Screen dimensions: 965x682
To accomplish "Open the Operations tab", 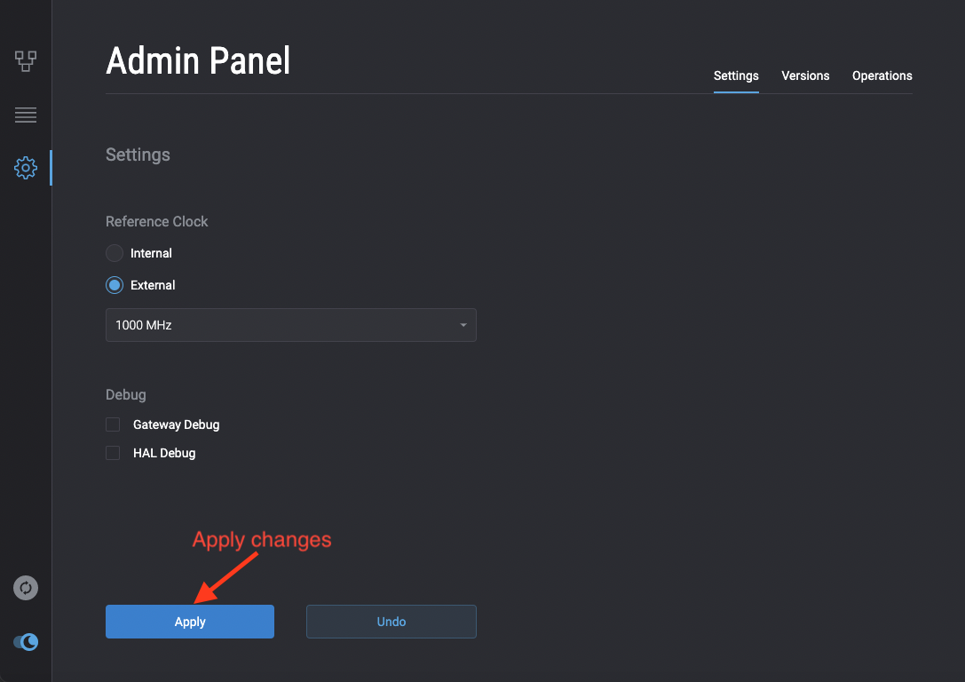I will 882,75.
